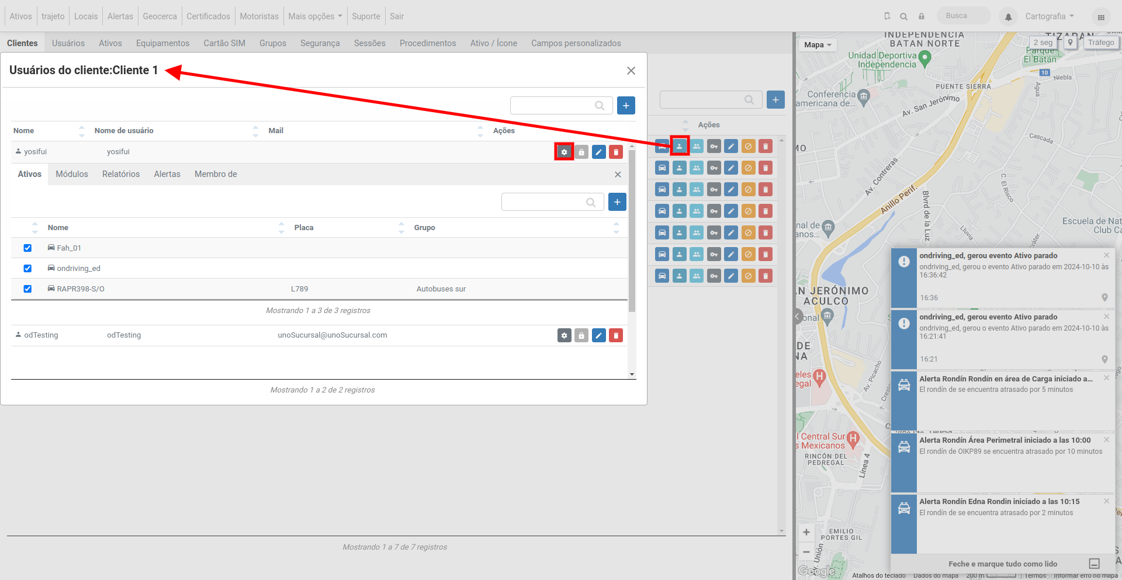Screen dimensions: 1122x580
Task: Switch to the Relatórios tab
Action: coord(121,174)
